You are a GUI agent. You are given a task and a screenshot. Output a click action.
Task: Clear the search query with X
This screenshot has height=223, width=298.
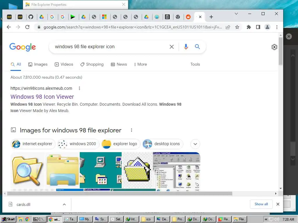172,47
